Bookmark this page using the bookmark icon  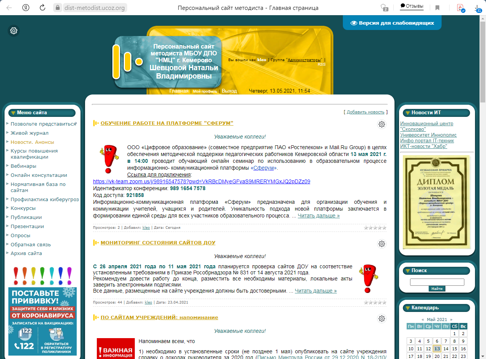(x=437, y=8)
